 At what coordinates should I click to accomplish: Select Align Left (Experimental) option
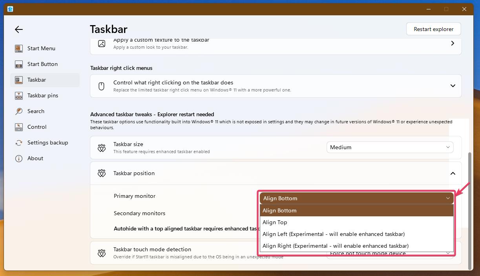click(333, 234)
